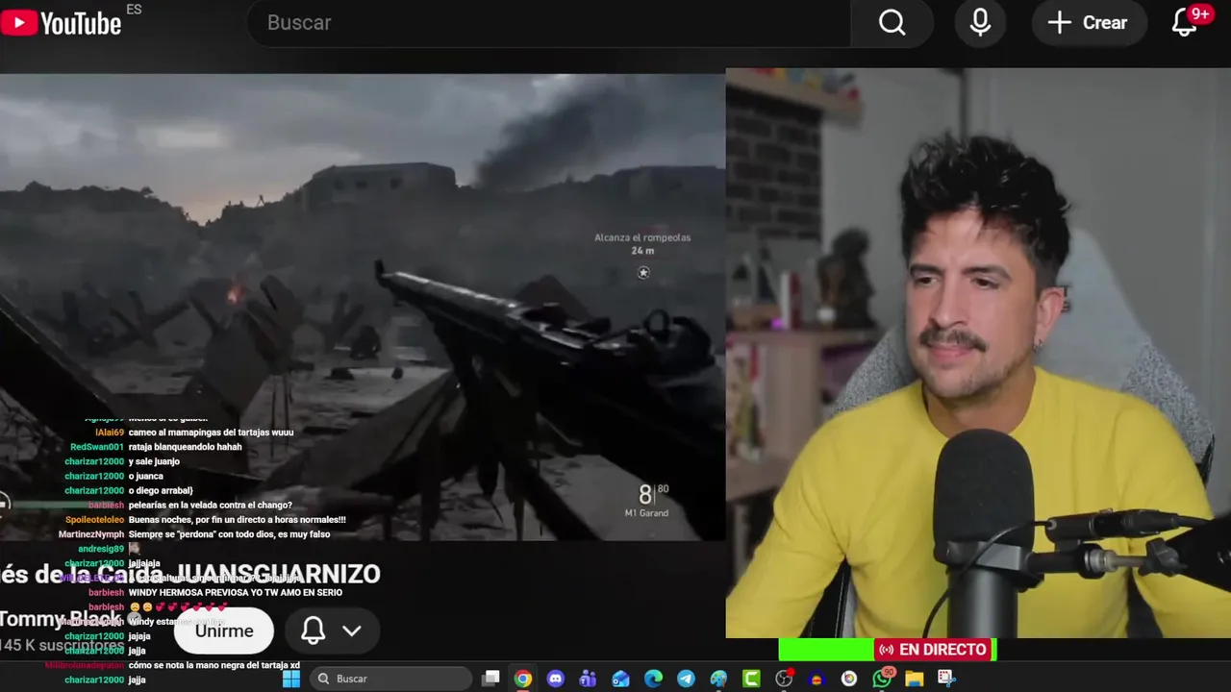Open Google Chrome from taskbar

pyautogui.click(x=522, y=679)
